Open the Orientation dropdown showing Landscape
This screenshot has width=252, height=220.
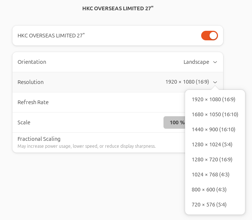point(196,62)
